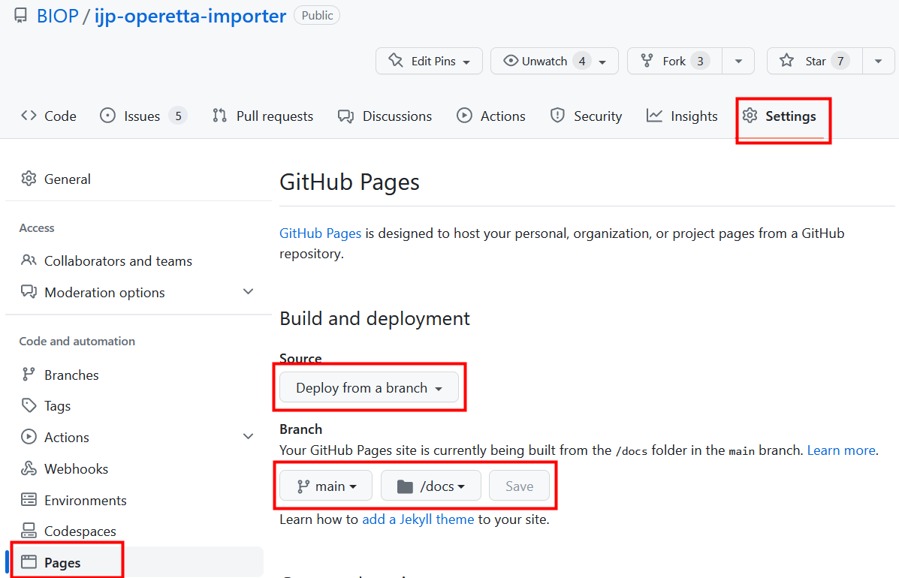Click the fork icon in the Fork button
Screen dimensions: 899x578
(647, 60)
